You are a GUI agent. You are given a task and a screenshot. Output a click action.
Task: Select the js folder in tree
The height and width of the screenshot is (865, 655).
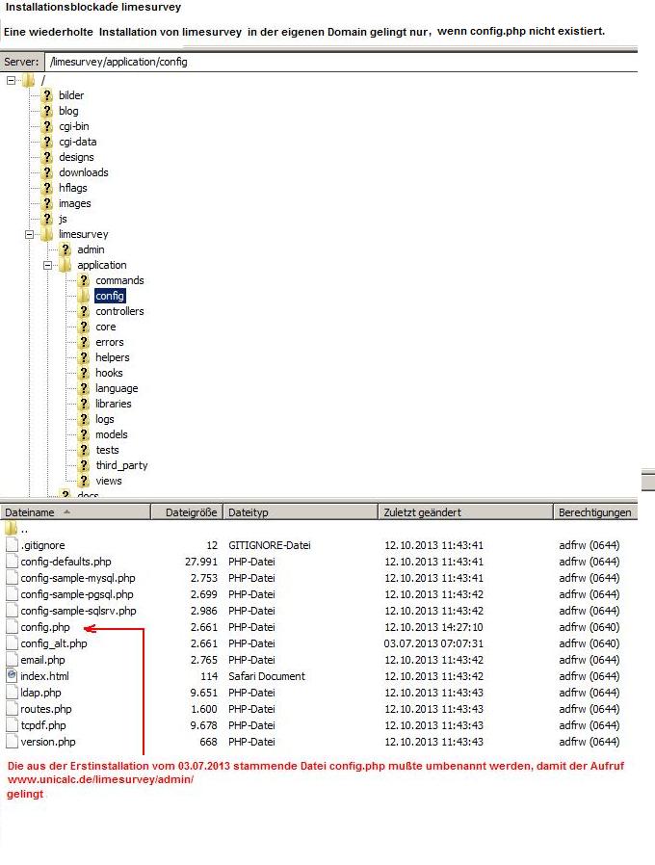click(x=63, y=219)
